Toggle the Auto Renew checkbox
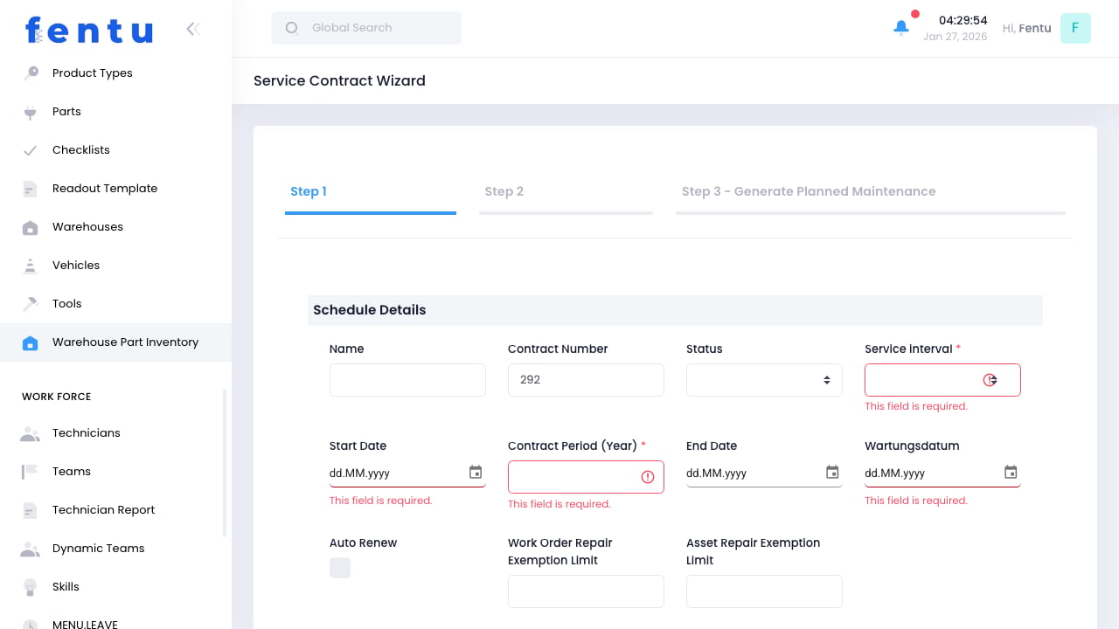Image resolution: width=1119 pixels, height=629 pixels. 340,568
